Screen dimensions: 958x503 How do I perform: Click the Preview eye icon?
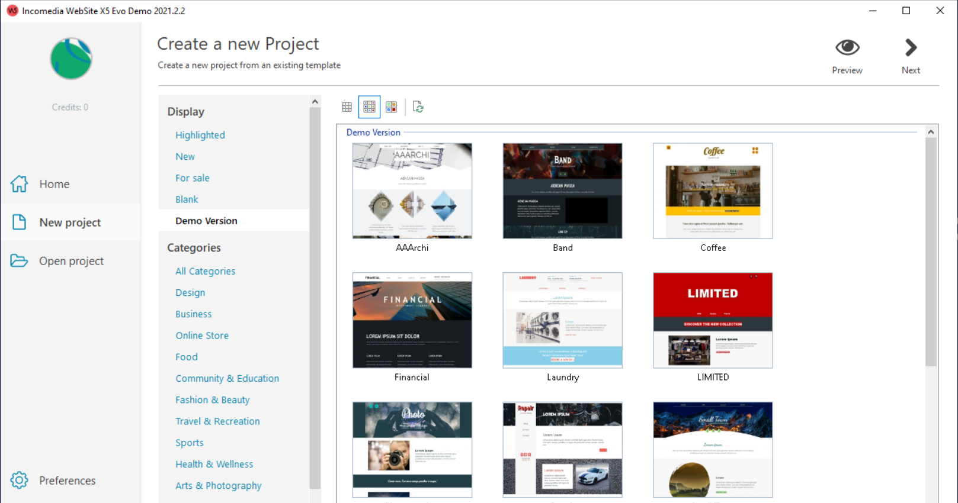click(847, 47)
